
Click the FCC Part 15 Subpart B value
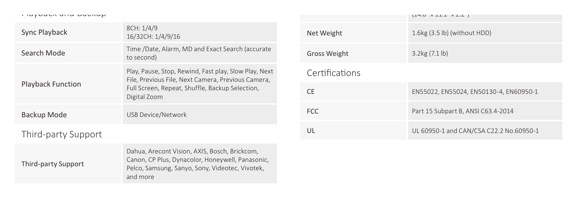[x=462, y=111]
